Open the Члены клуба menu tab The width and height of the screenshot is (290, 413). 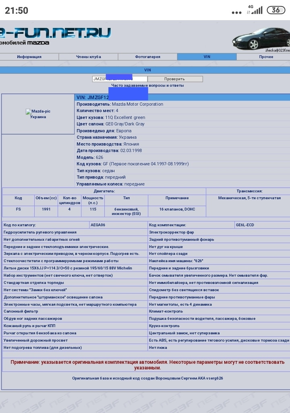[x=89, y=56]
